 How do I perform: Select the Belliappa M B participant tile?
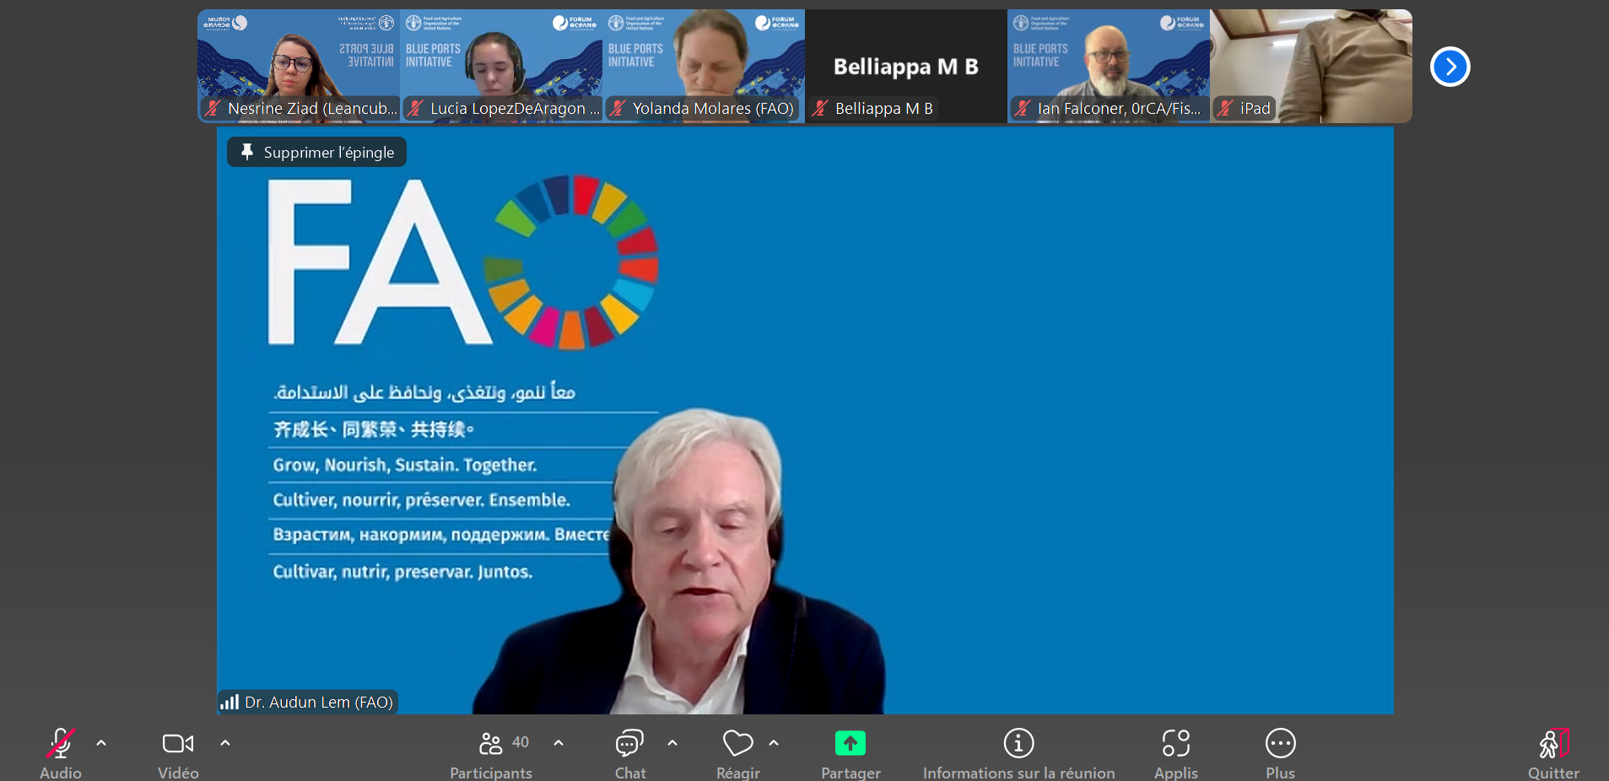pyautogui.click(x=905, y=66)
